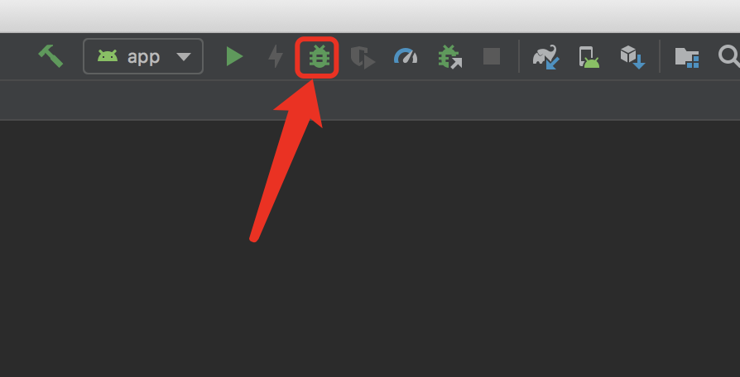
Task: Open AVD Manager phone-with-Android icon
Action: (x=589, y=57)
